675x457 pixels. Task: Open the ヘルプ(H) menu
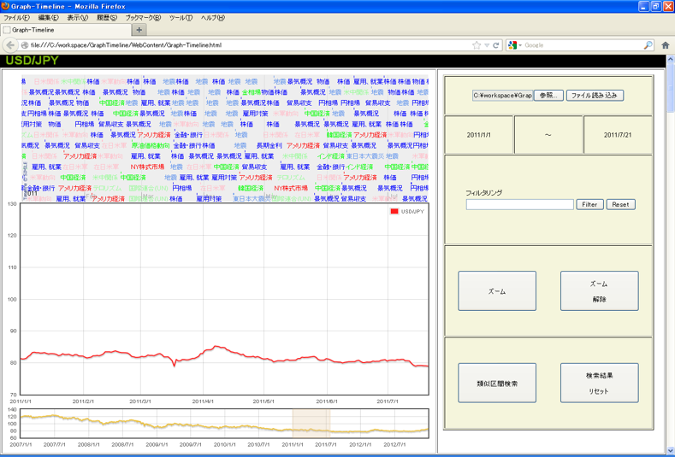[x=213, y=18]
